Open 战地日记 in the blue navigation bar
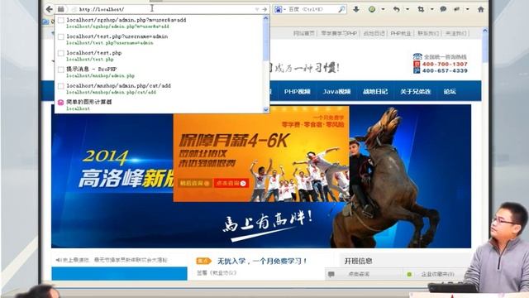Screen dimensions: 529x298 click(375, 91)
